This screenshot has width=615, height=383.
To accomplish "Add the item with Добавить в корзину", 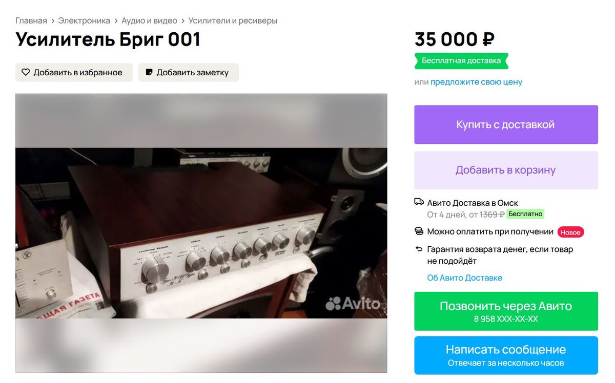I will (x=506, y=170).
